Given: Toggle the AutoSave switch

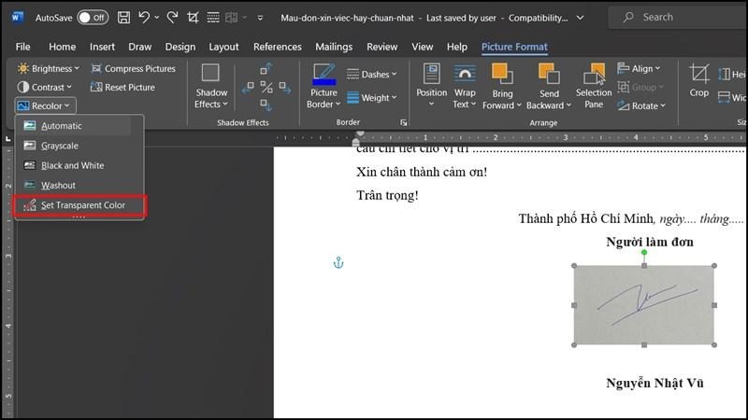Looking at the screenshot, I should [x=92, y=17].
